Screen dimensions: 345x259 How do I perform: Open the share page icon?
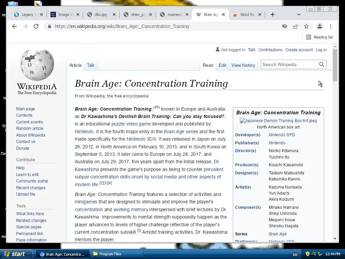[295, 26]
